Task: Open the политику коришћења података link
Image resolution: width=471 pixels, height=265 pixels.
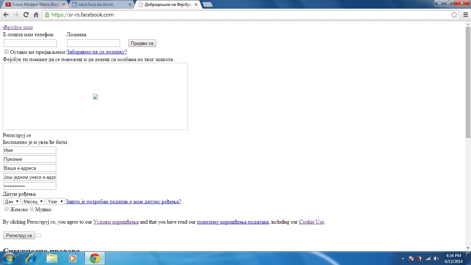Action: (x=233, y=222)
